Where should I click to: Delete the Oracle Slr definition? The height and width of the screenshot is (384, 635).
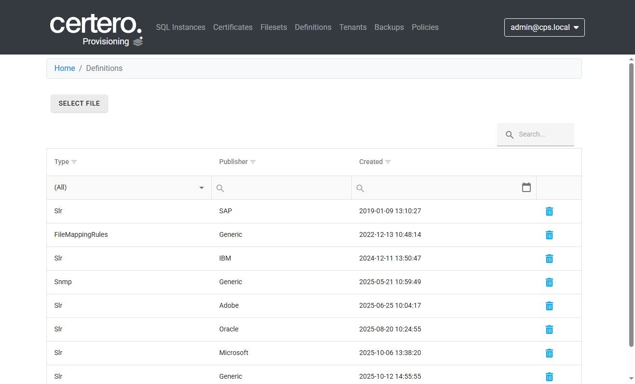tap(549, 329)
